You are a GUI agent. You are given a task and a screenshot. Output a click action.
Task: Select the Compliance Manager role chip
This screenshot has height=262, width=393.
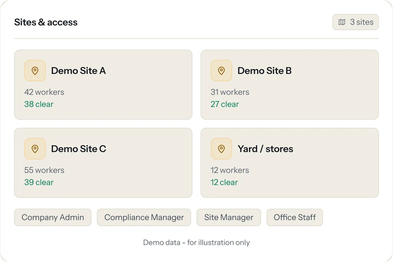tap(144, 217)
